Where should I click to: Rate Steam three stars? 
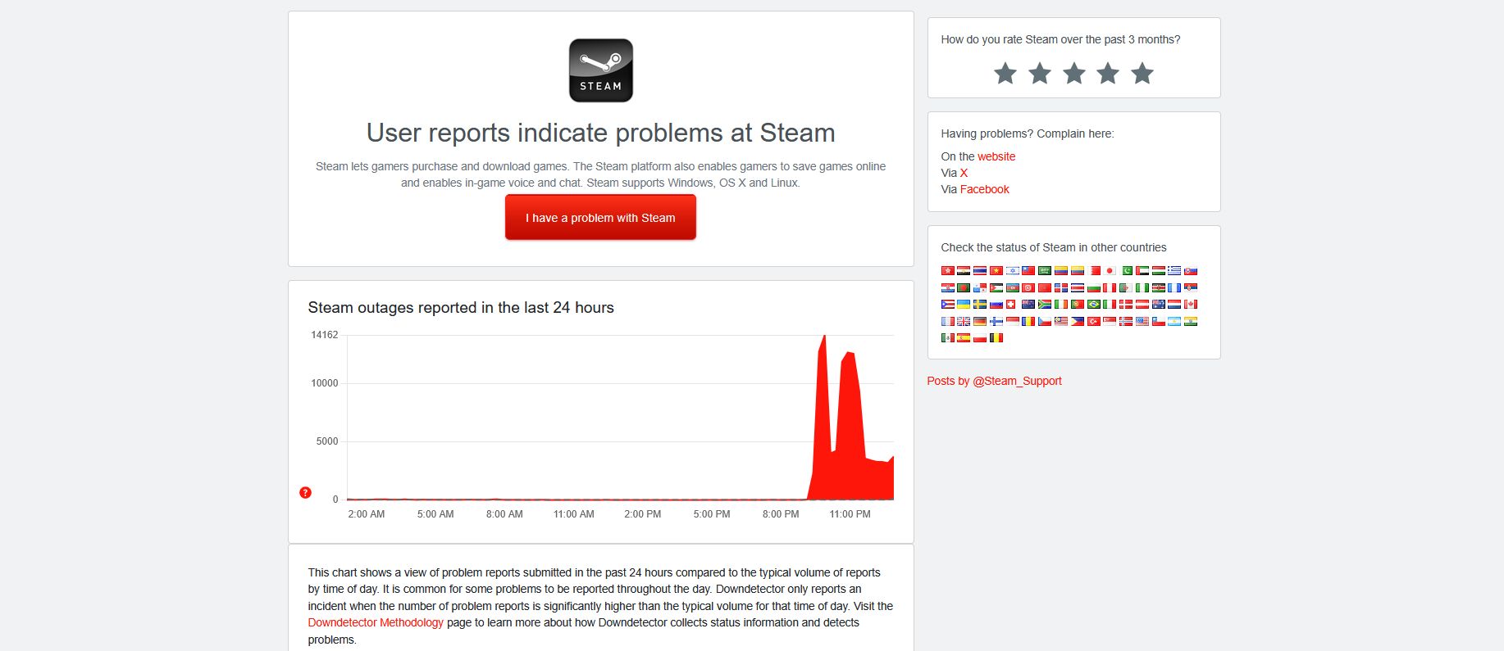[x=1073, y=74]
